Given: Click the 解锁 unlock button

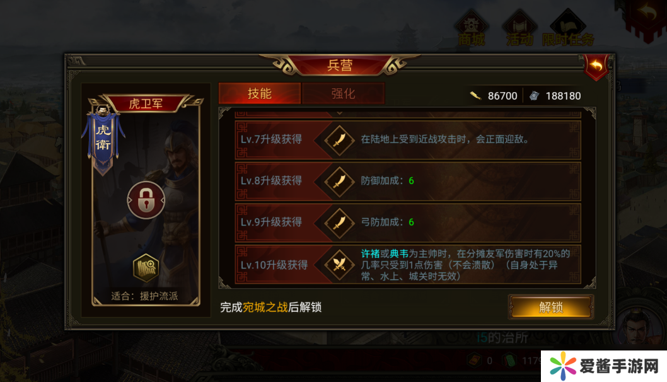Looking at the screenshot, I should pyautogui.click(x=551, y=307).
